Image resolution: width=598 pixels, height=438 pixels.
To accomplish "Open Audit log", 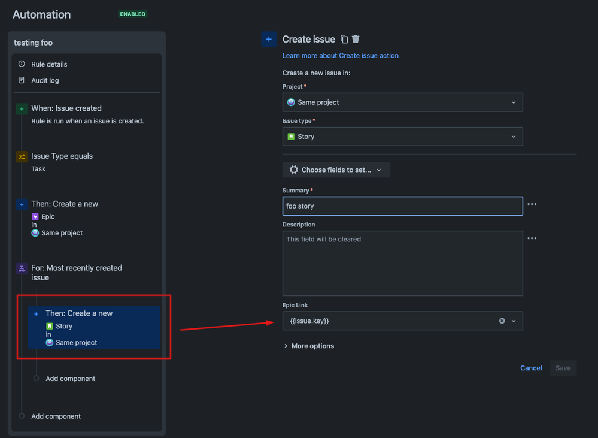I will pyautogui.click(x=45, y=80).
